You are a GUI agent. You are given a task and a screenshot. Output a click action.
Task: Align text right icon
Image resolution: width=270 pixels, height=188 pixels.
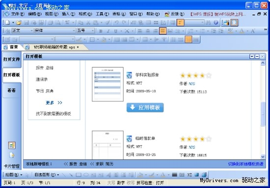click(155, 31)
